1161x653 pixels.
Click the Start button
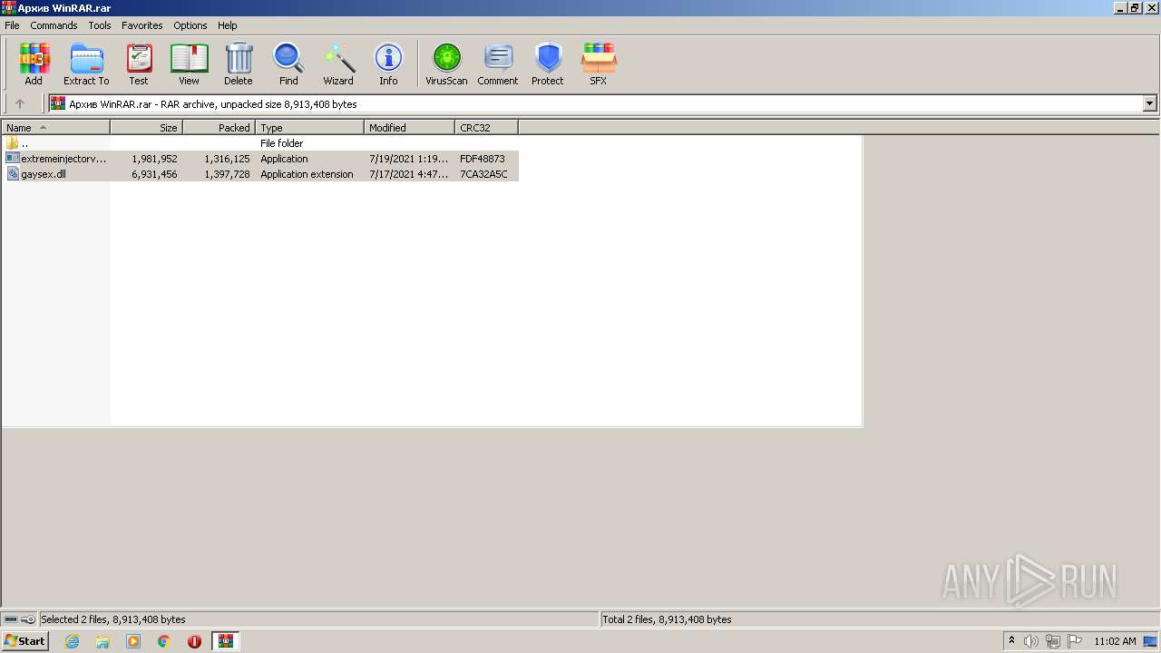pos(24,641)
